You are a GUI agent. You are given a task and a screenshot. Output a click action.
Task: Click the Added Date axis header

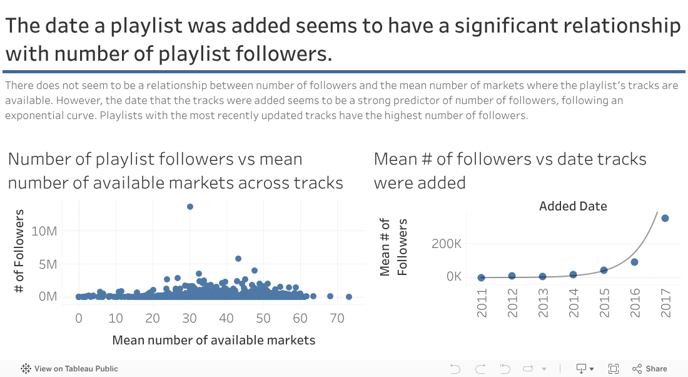[573, 206]
